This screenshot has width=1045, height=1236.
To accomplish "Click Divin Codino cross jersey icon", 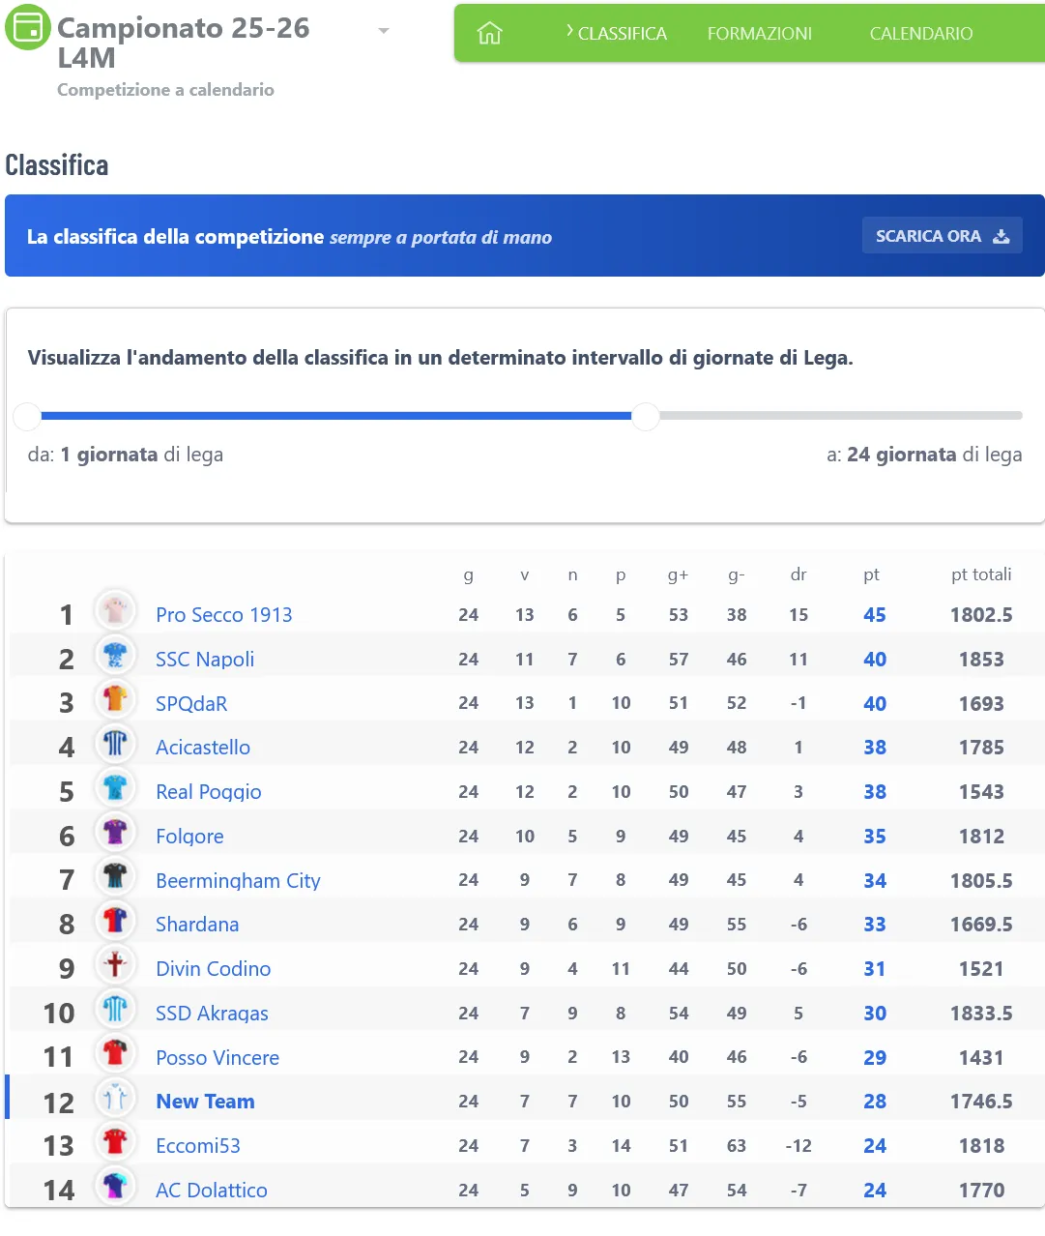I will 115,964.
